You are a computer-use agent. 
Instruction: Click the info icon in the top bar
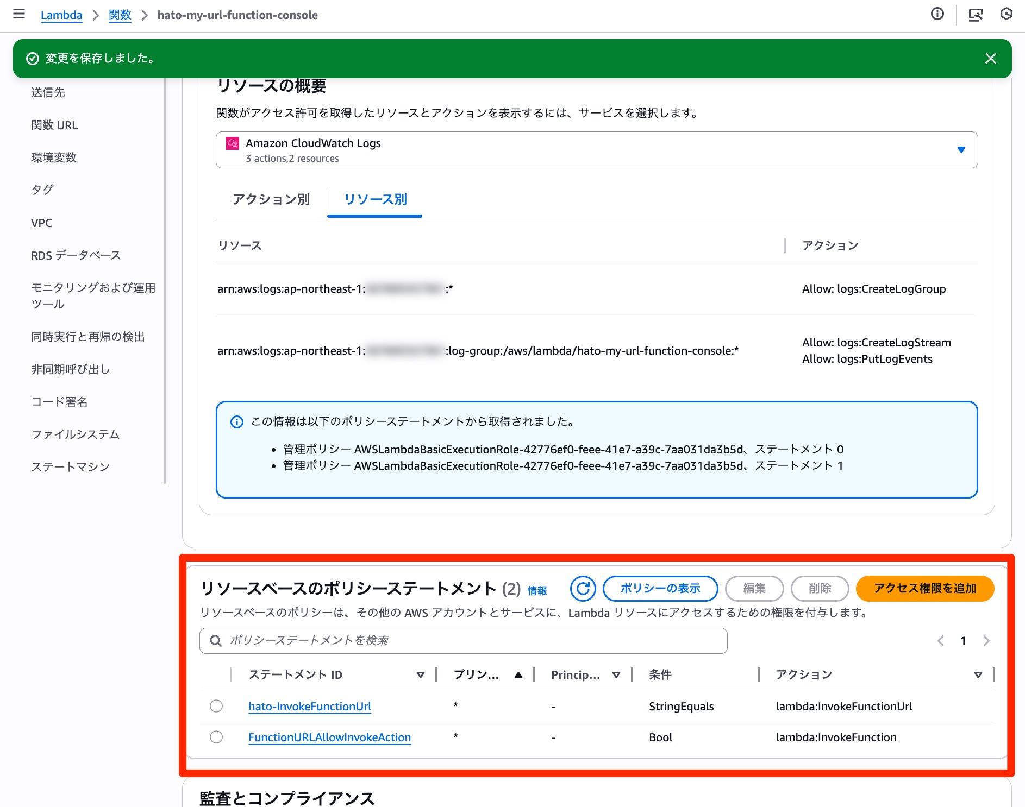[x=937, y=15]
